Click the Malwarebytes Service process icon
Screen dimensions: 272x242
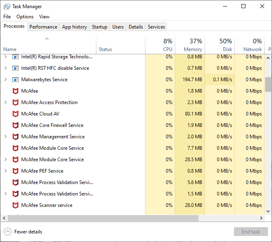(x=16, y=80)
